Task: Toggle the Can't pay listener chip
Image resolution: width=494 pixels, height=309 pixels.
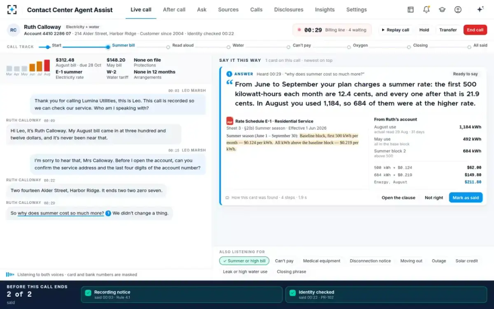Action: (284, 261)
